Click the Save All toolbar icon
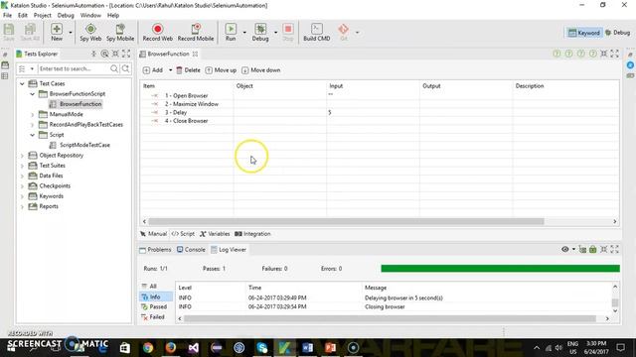This screenshot has height=357, width=636. [x=30, y=32]
